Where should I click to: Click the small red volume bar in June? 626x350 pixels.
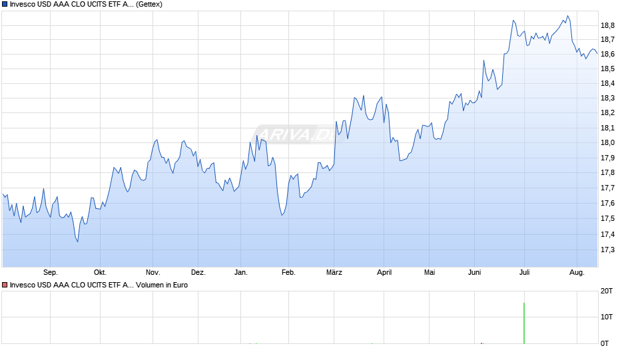481,343
